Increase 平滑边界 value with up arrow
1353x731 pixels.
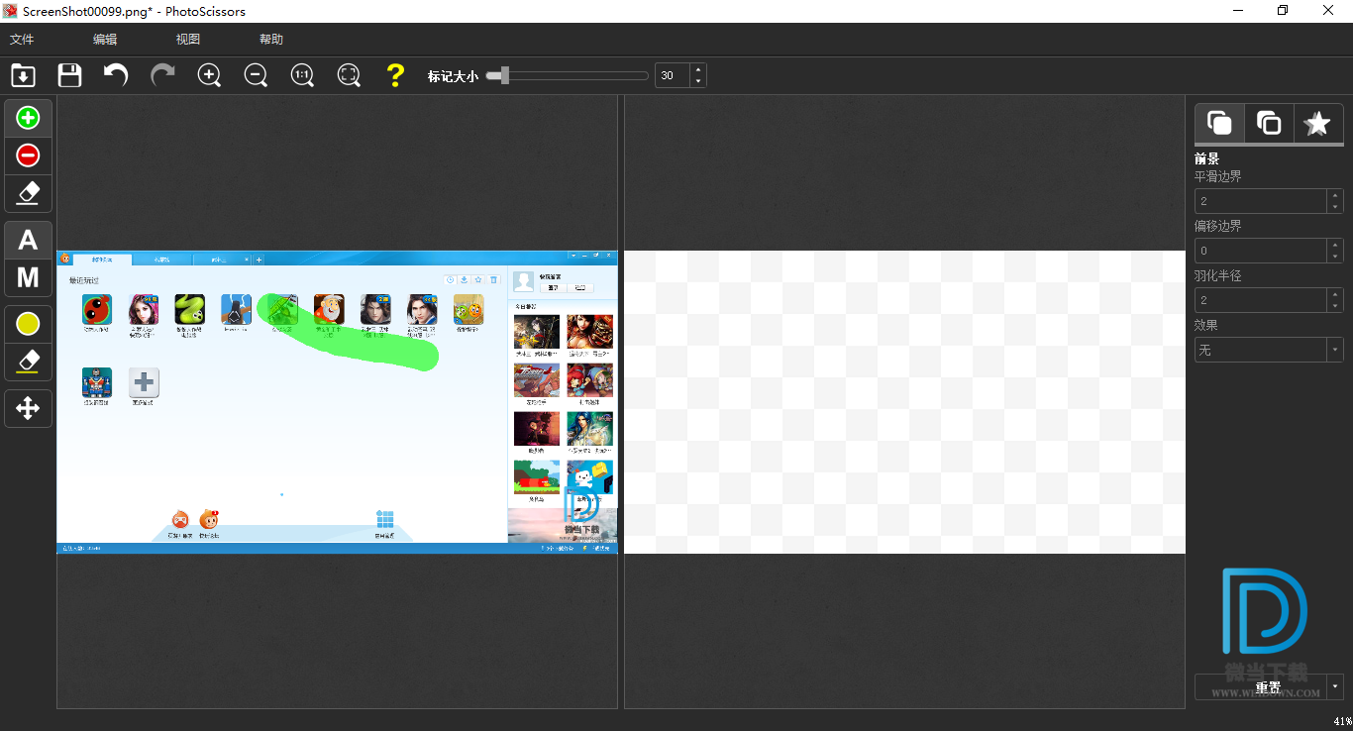click(1335, 195)
